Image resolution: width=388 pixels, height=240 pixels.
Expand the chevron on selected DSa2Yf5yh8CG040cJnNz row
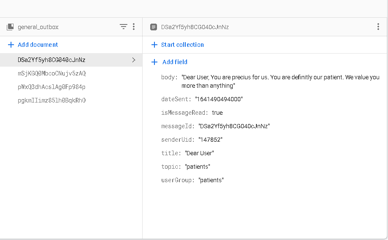[x=134, y=60]
